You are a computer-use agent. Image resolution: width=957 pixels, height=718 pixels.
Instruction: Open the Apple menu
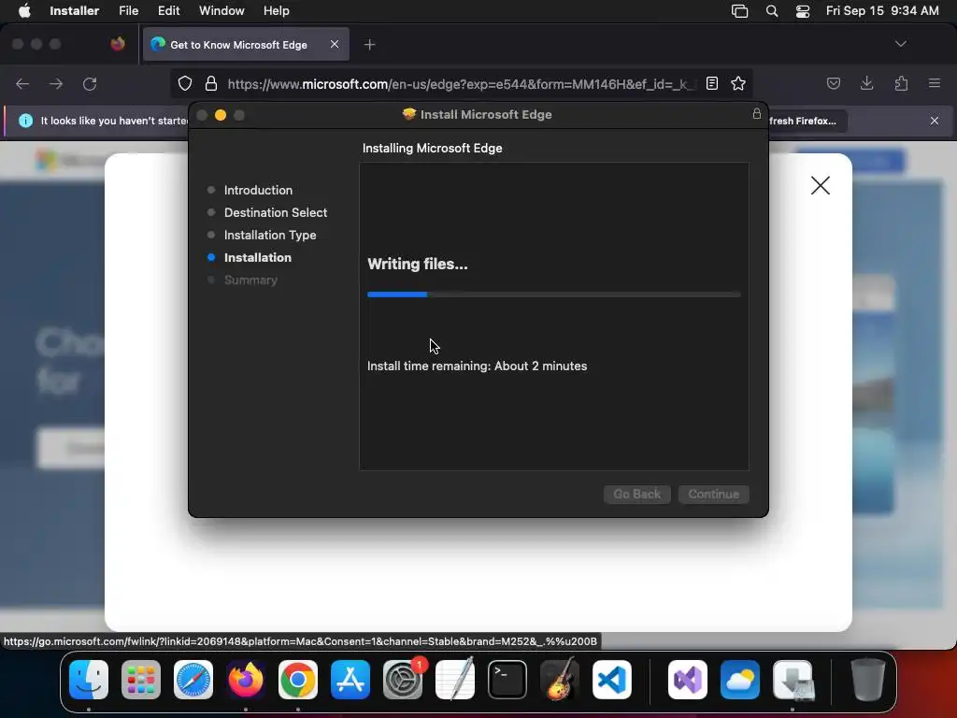tap(24, 11)
